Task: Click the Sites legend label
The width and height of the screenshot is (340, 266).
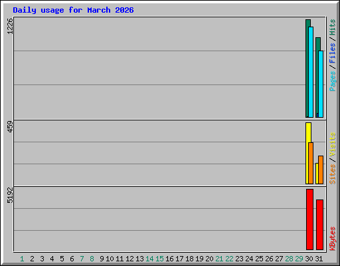Action: [332, 174]
